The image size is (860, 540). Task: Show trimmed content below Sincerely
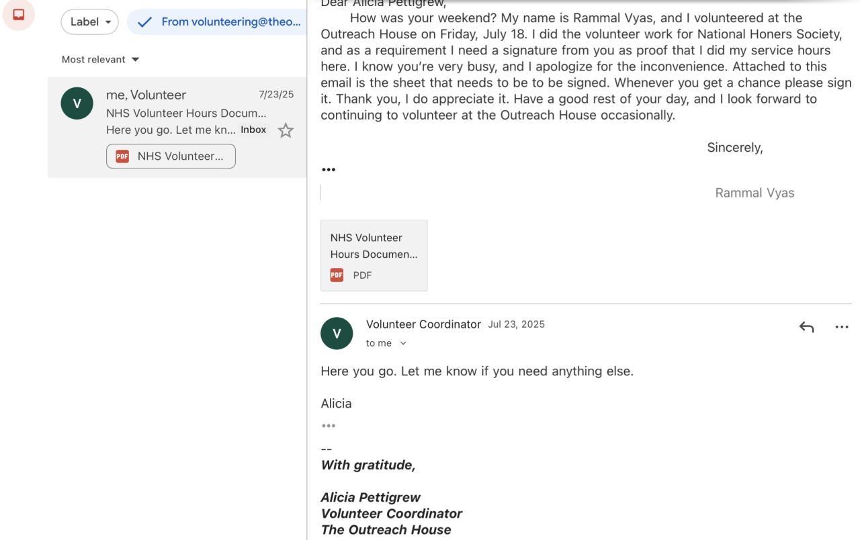point(329,169)
